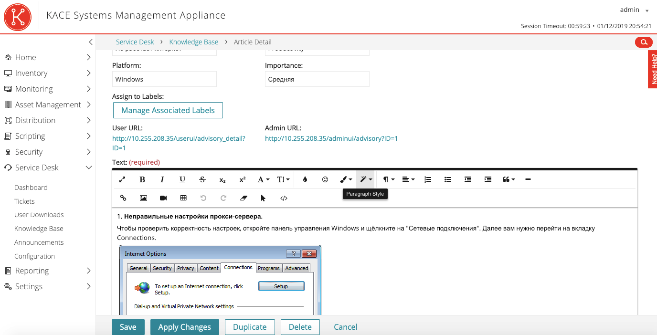
Task: Open the admin user dropdown
Action: (x=635, y=10)
